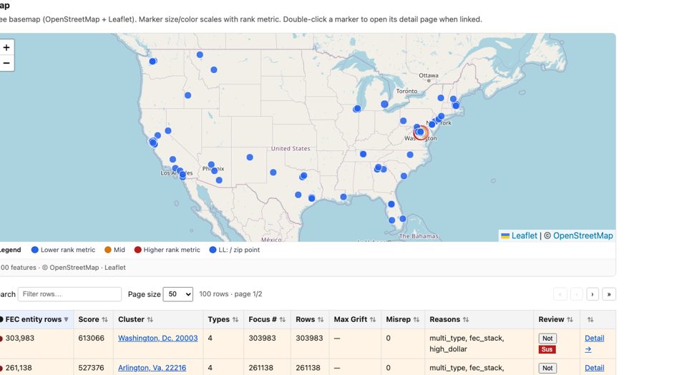The image size is (687, 375).
Task: Open Washington, Dc, 20003 cluster link
Action: point(157,339)
